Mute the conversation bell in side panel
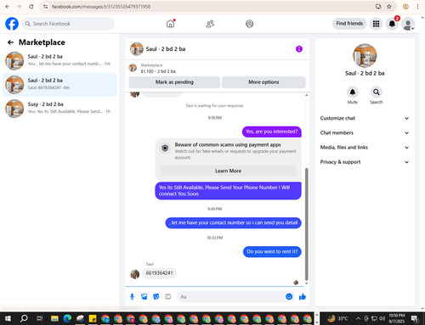Viewport: 425px width, 325px height. click(352, 92)
